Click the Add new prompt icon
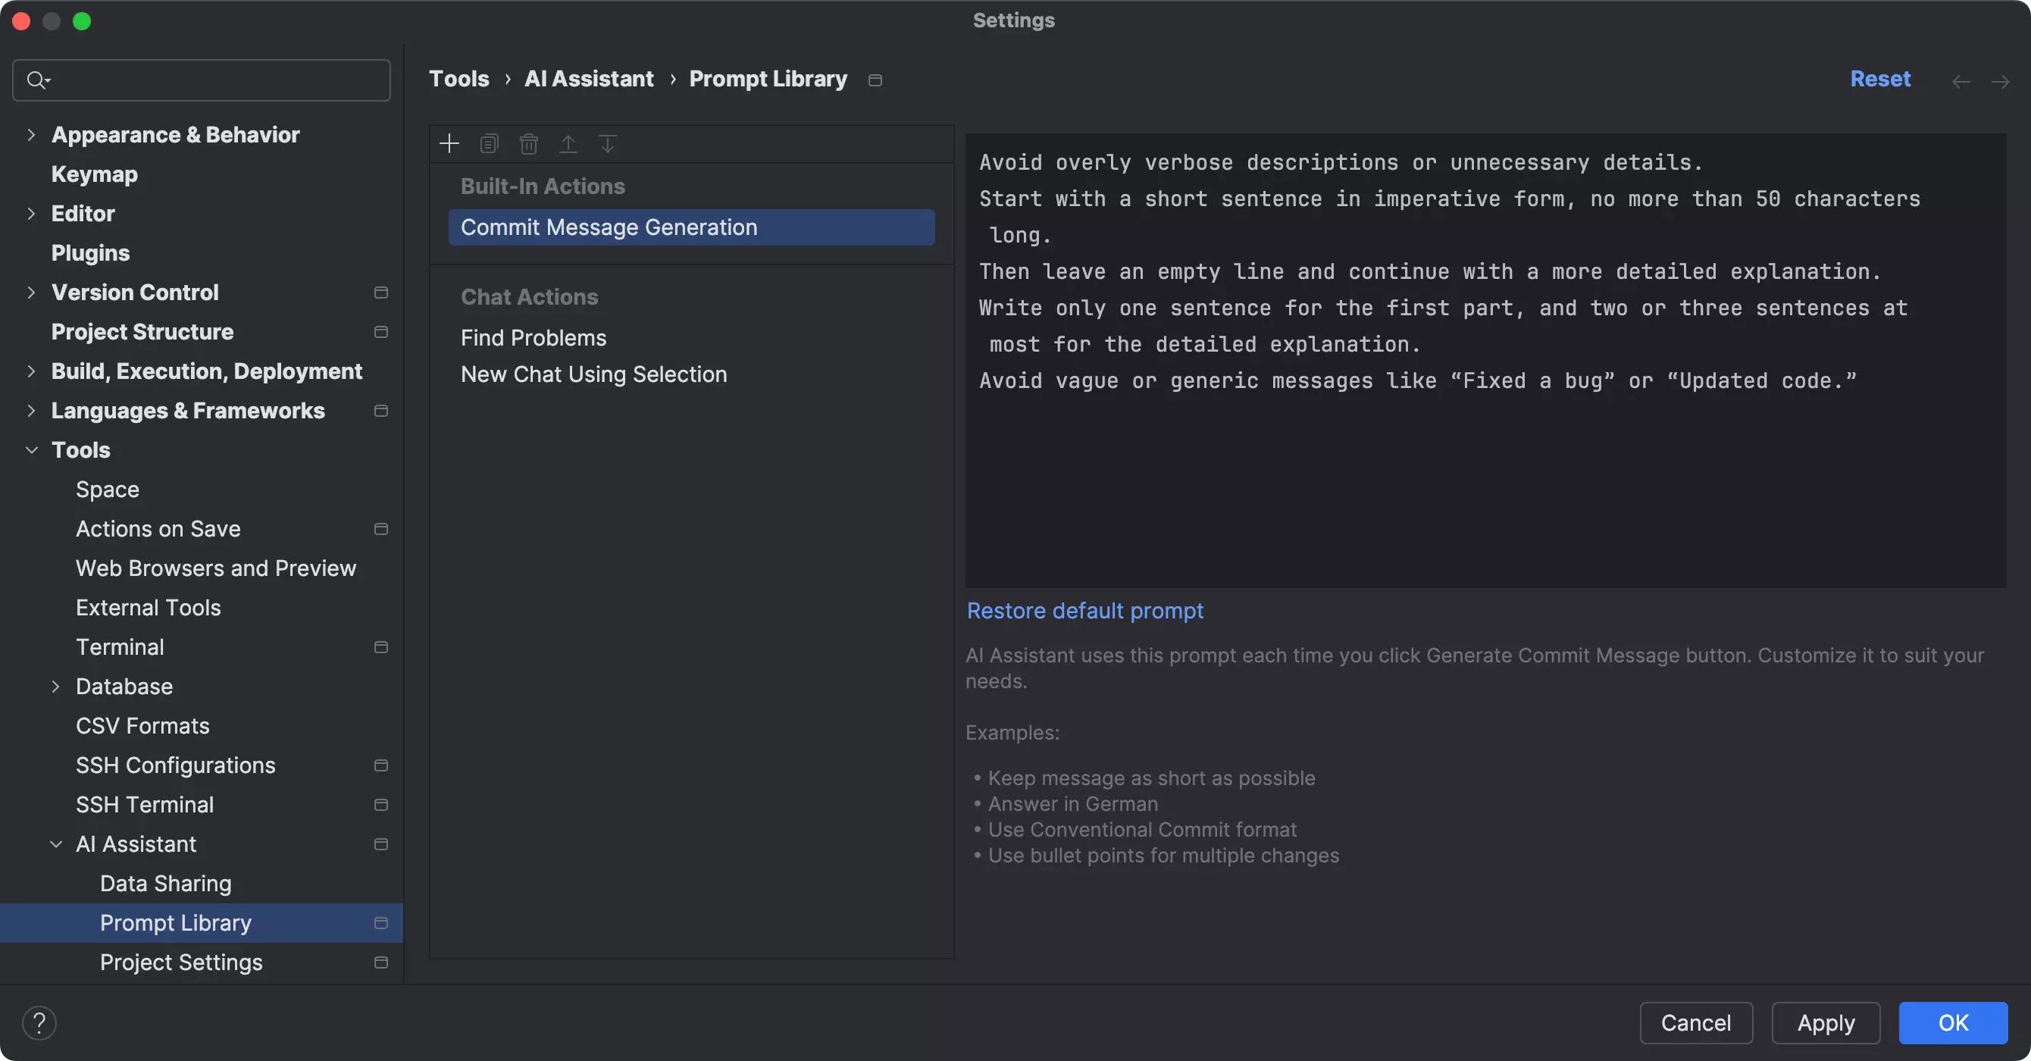 click(x=449, y=142)
